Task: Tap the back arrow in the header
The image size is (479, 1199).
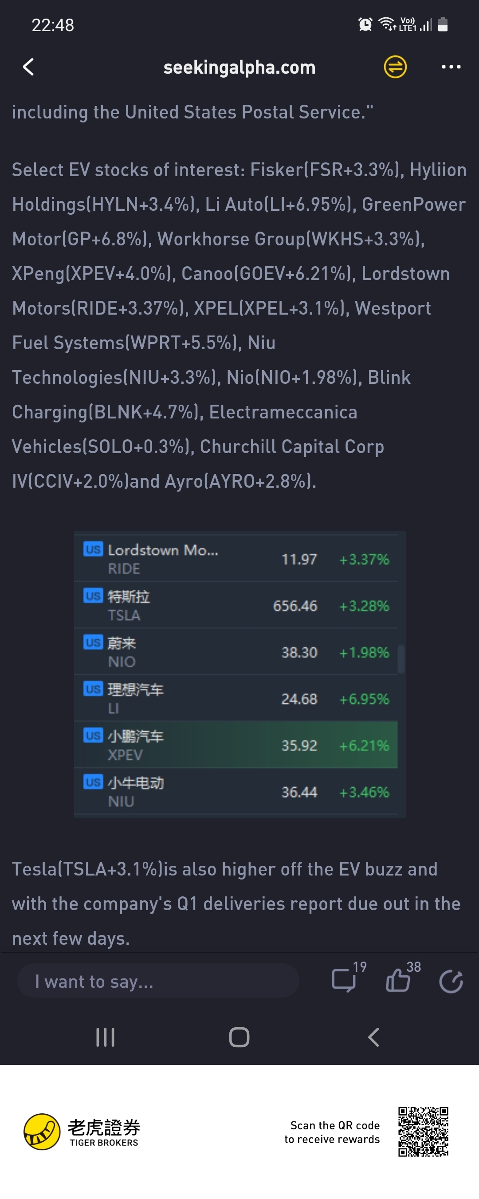Action: [29, 67]
